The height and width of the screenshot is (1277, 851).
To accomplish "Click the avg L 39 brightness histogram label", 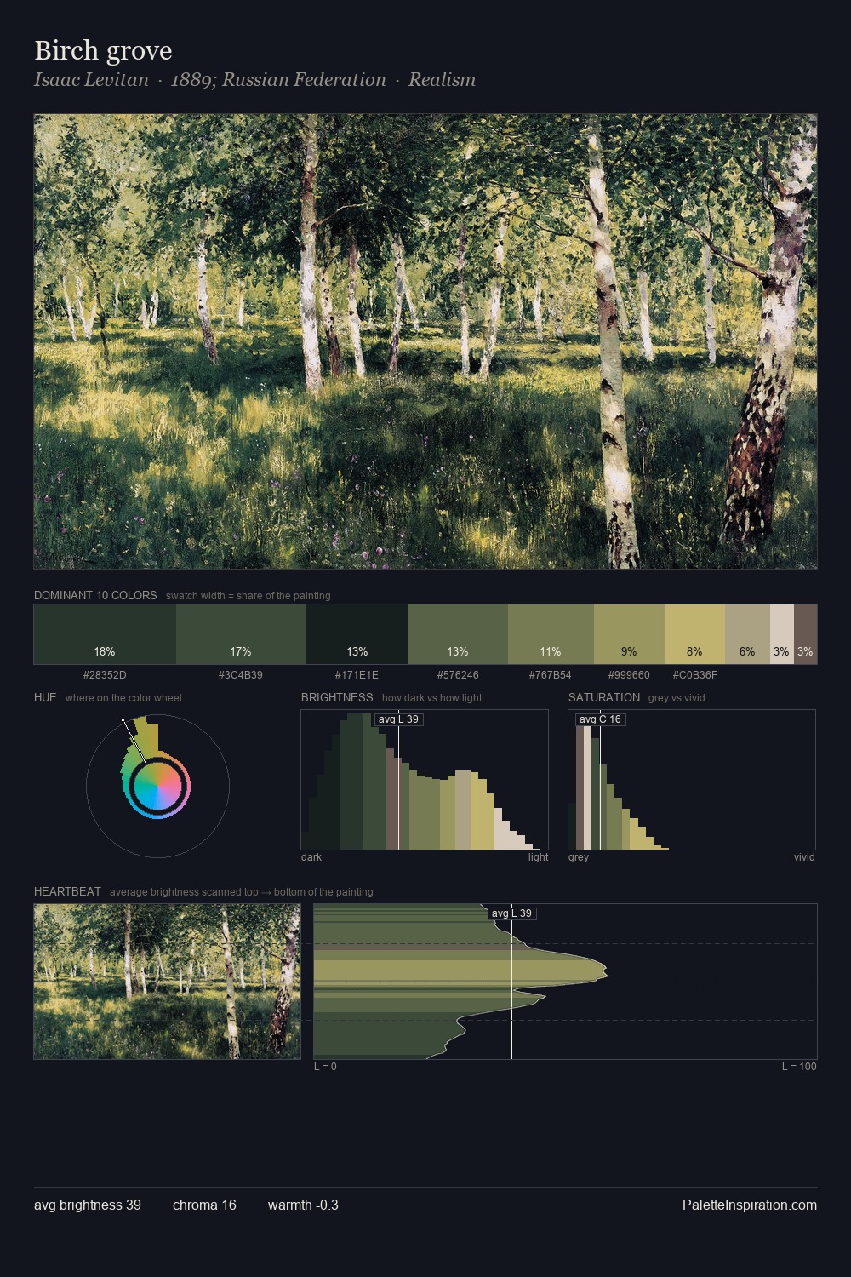I will [x=398, y=719].
